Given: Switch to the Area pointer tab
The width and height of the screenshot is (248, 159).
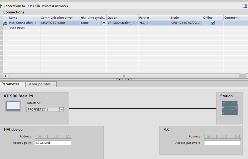Looking at the screenshot, I should (41, 84).
